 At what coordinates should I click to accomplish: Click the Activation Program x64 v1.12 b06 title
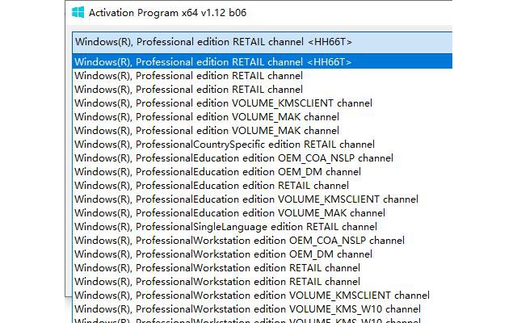167,13
